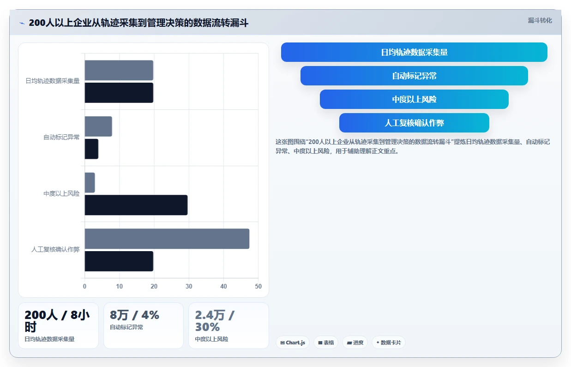The width and height of the screenshot is (571, 367).
Task: Click the lightning icon before the title
Action: [22, 23]
